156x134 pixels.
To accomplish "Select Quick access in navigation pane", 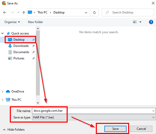I will pyautogui.click(x=20, y=33).
